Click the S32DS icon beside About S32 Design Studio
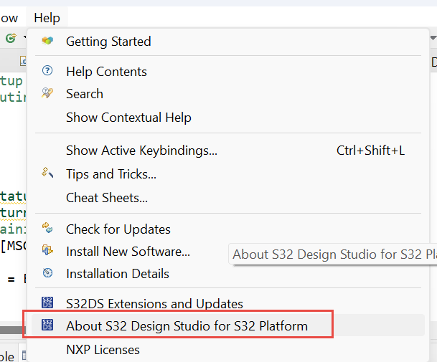The image size is (437, 362). point(47,325)
